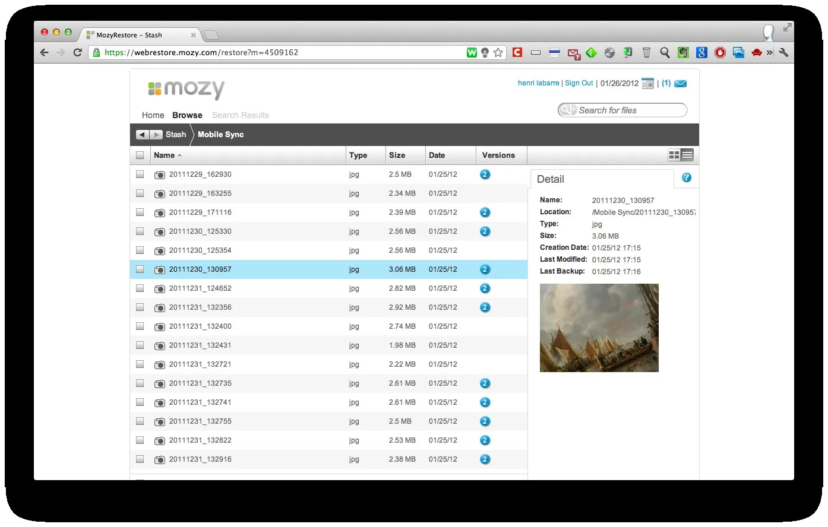This screenshot has height=527, width=828.
Task: Open versions badge for 20111230_130957
Action: pos(485,269)
